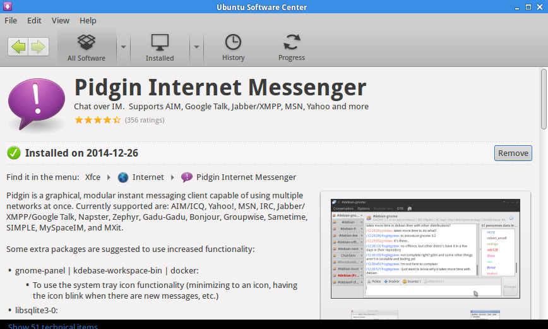
Task: Click Internet label in the menu path
Action: coord(148,177)
